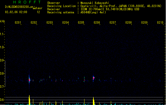Click the kHz axis unit label
The height and width of the screenshot is (105, 166).
(2, 21)
